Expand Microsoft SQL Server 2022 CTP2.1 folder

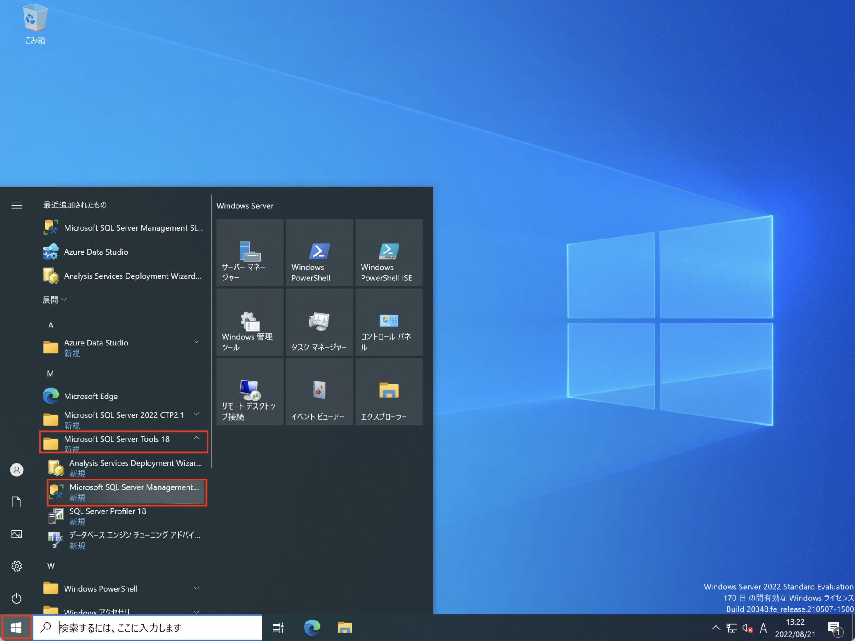point(196,414)
